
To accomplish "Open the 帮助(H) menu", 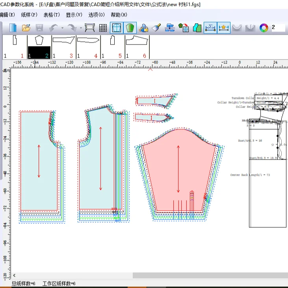I will point(119,15).
